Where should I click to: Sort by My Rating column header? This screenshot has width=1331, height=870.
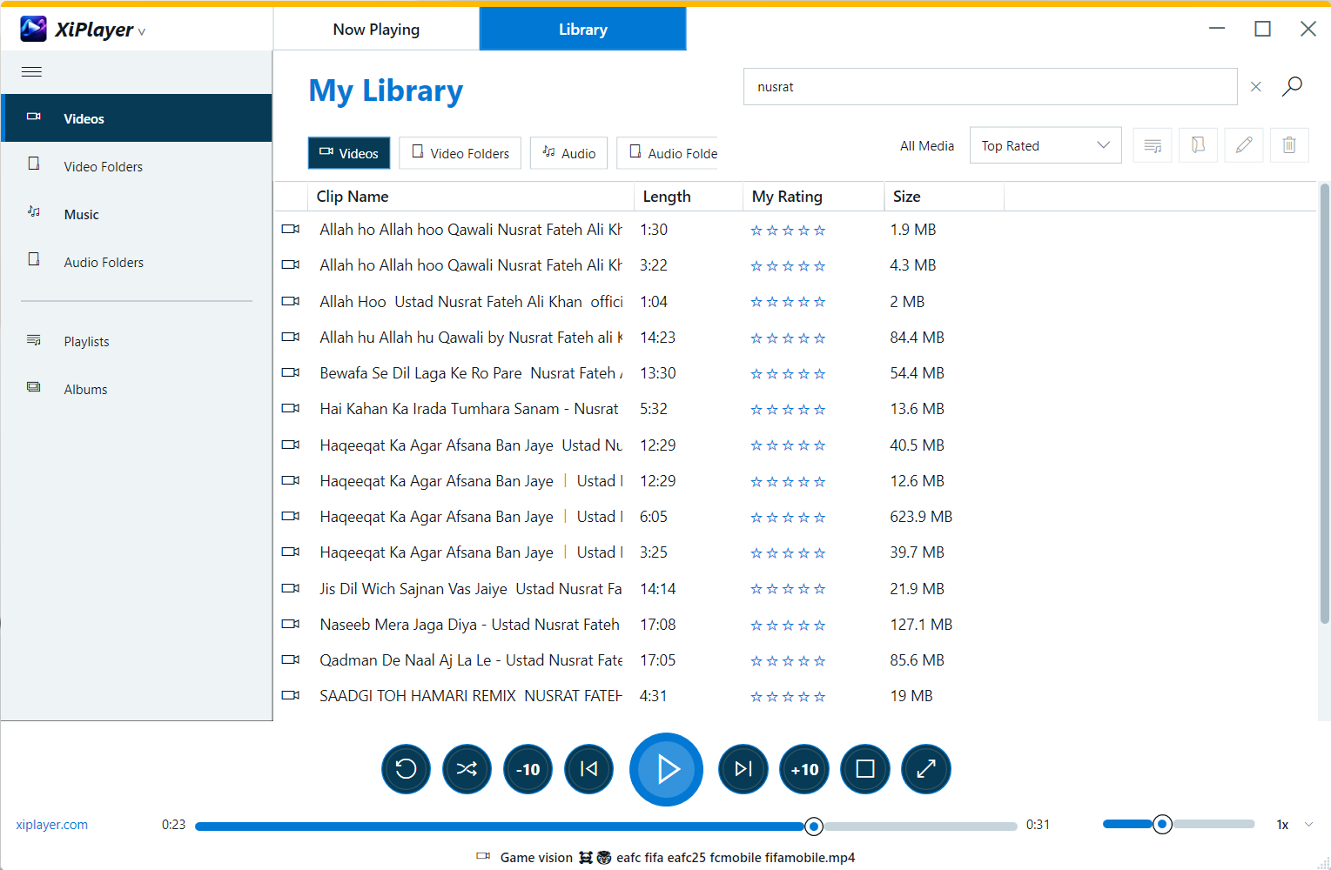pos(814,197)
